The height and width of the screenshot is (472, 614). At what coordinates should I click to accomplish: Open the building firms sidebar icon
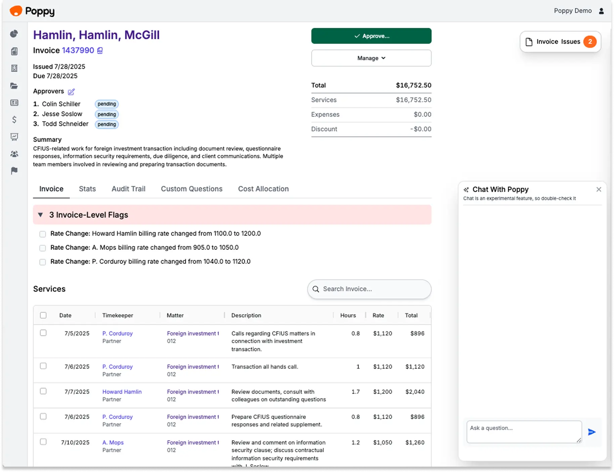click(x=14, y=68)
